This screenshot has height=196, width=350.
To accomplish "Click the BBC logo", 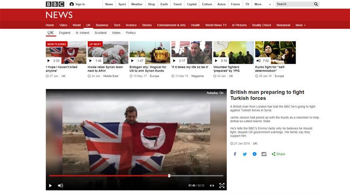I will pos(55,4).
